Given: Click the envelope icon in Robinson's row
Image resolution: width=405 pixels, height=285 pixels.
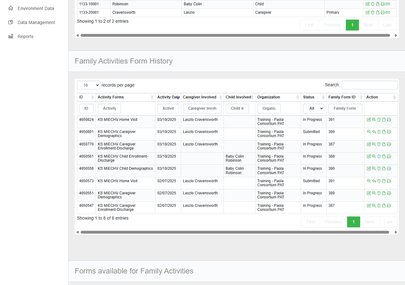Looking at the screenshot, I should point(388,4).
